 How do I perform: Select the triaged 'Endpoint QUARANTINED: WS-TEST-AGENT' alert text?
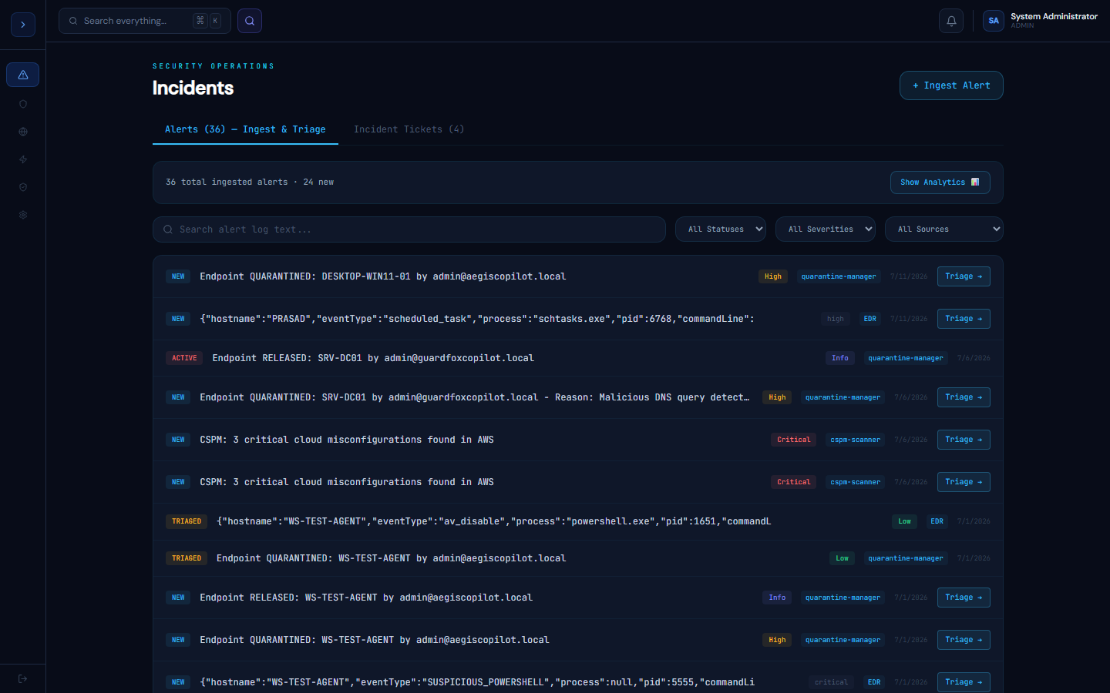(392, 558)
